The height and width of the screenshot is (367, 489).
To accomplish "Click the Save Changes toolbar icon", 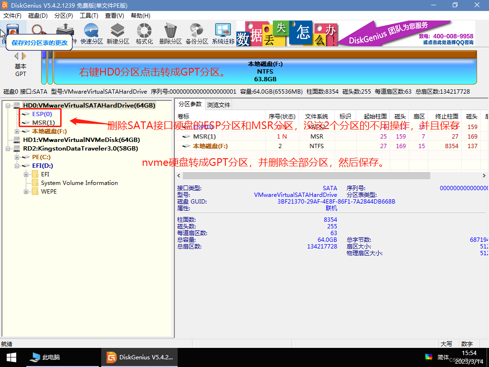I will (x=13, y=30).
